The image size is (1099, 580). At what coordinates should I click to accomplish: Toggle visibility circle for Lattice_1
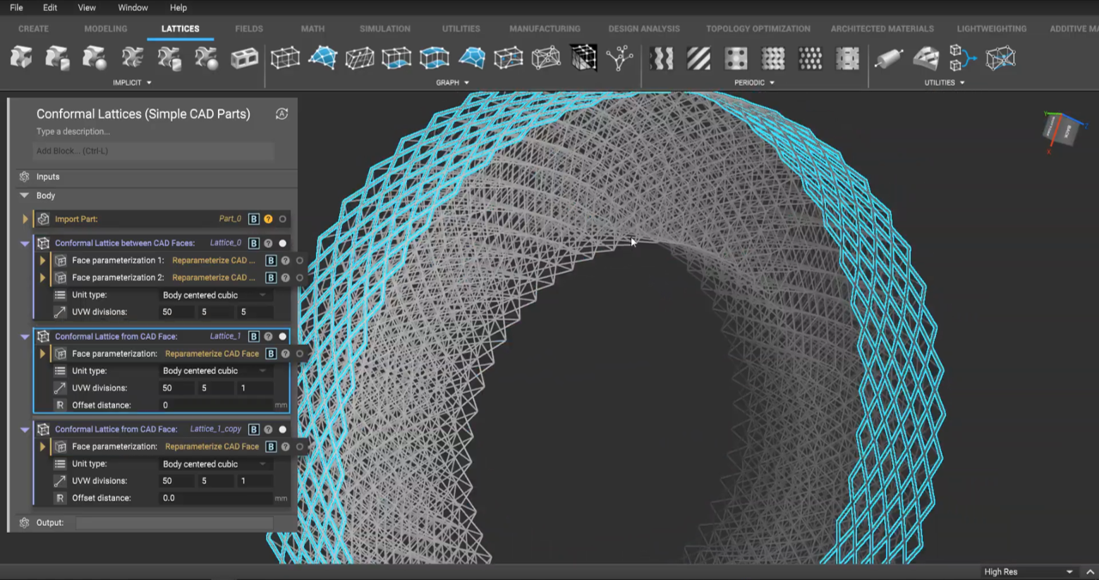click(282, 336)
